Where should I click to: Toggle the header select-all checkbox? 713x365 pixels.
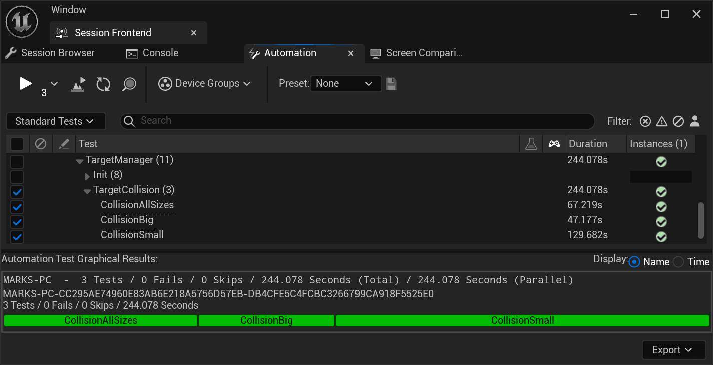pos(17,144)
